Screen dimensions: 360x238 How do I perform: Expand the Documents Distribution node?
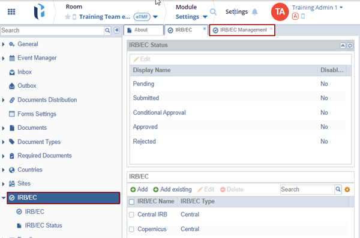click(x=3, y=100)
